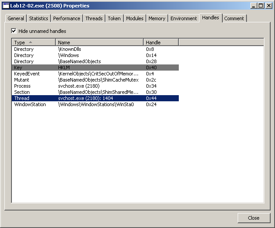Open the Statistics tab
This screenshot has height=228, width=275.
pyautogui.click(x=39, y=18)
